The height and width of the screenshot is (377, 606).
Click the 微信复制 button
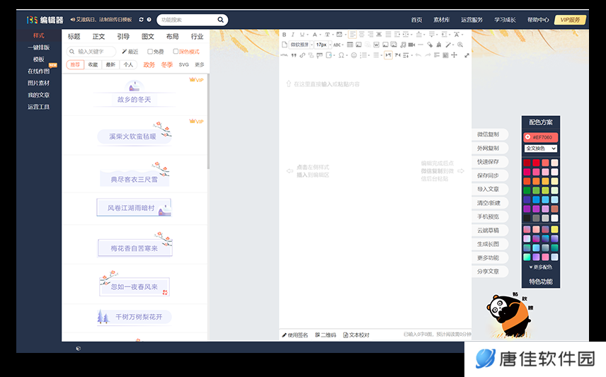click(x=489, y=134)
